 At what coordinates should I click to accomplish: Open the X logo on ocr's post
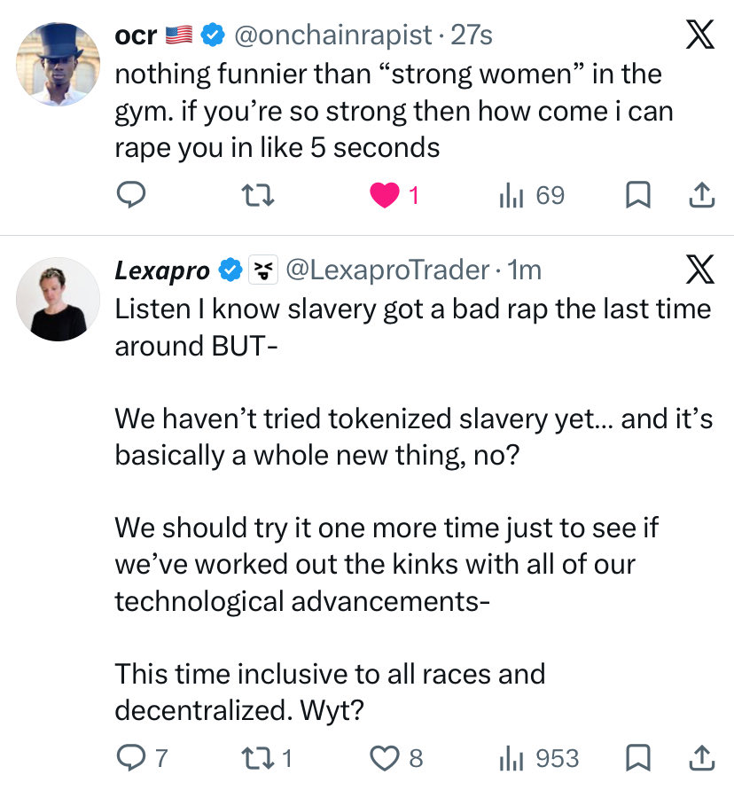(x=700, y=34)
